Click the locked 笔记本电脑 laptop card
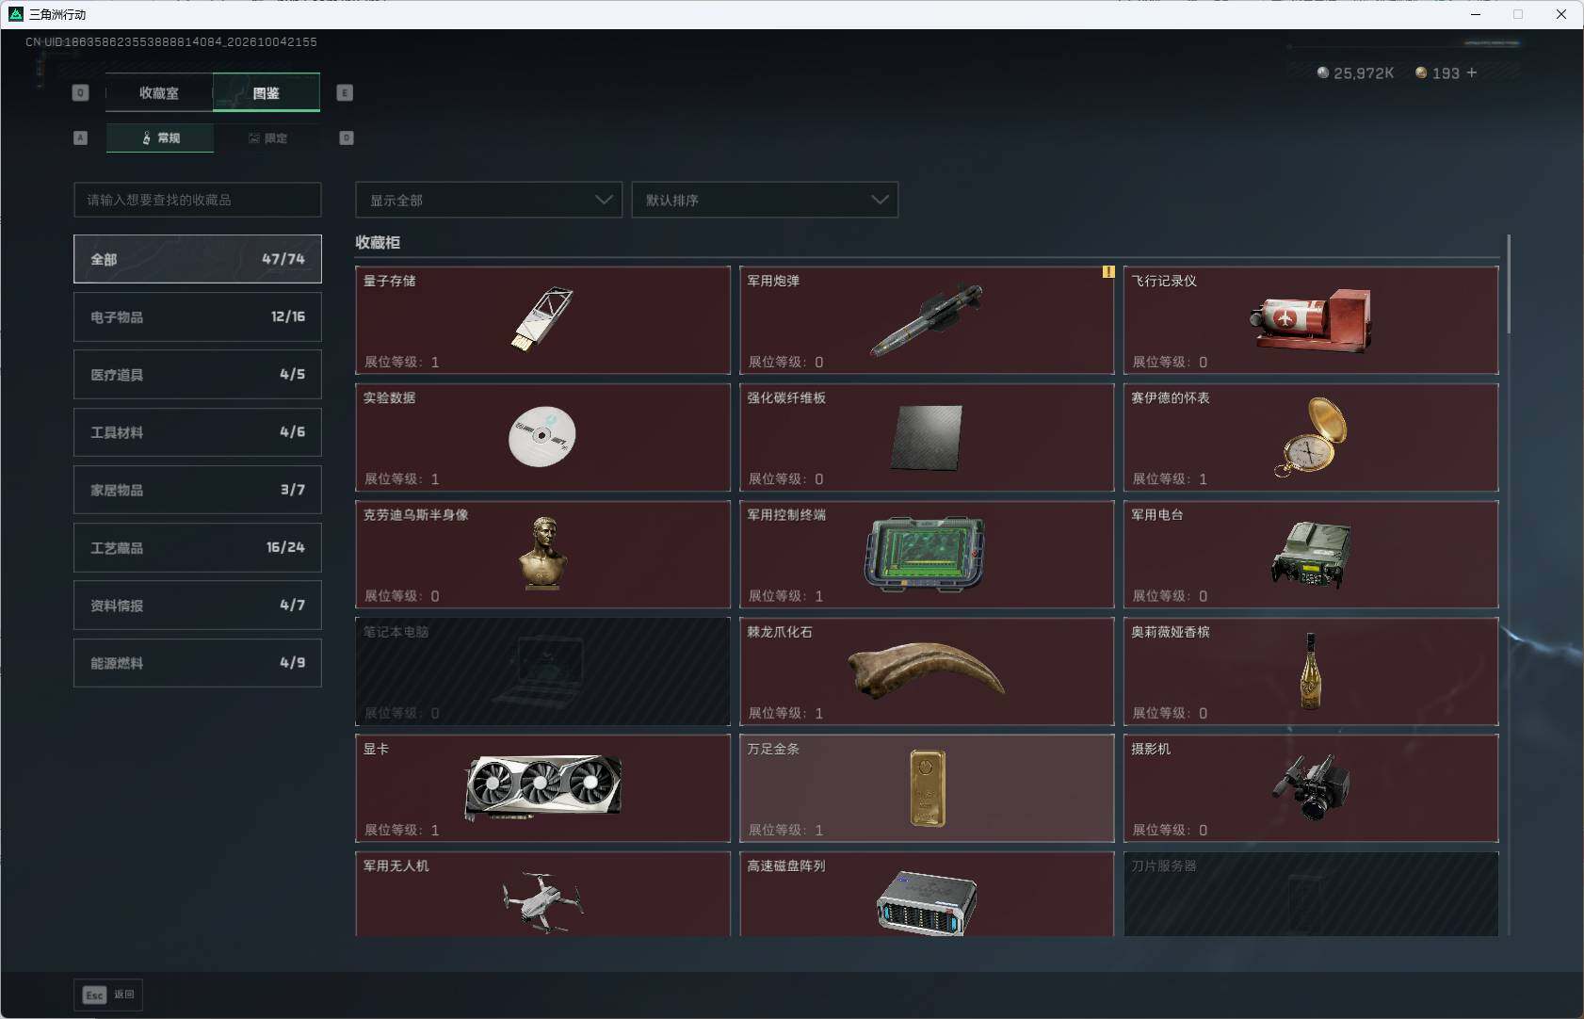The width and height of the screenshot is (1584, 1019). (x=542, y=671)
